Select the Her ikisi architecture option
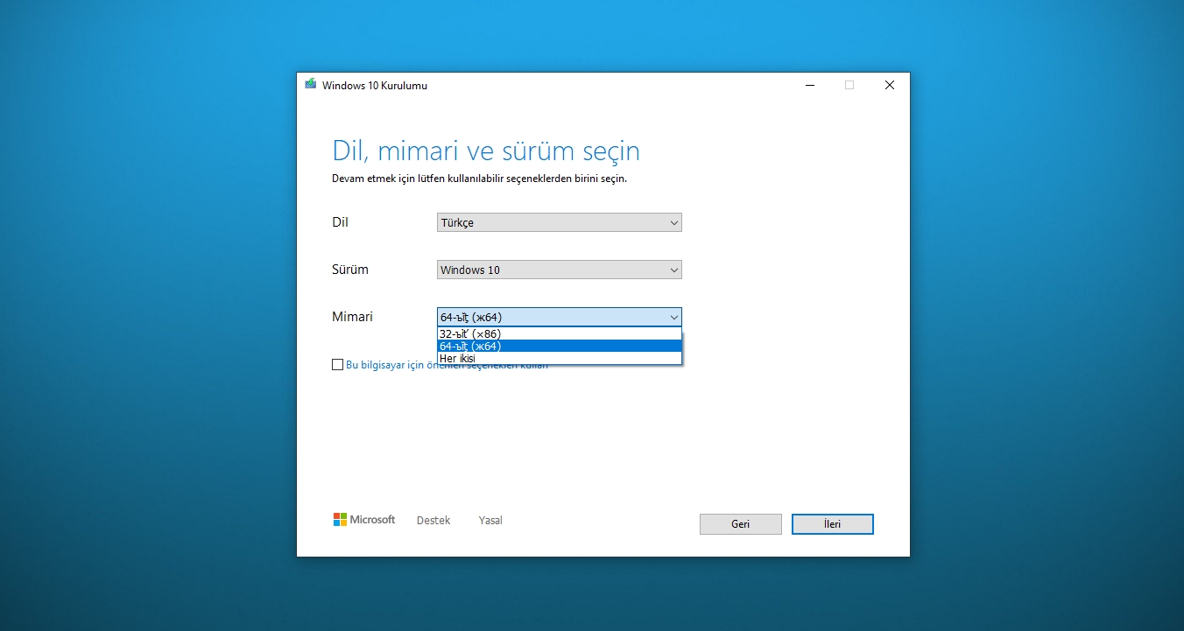Viewport: 1184px width, 631px height. [x=560, y=358]
